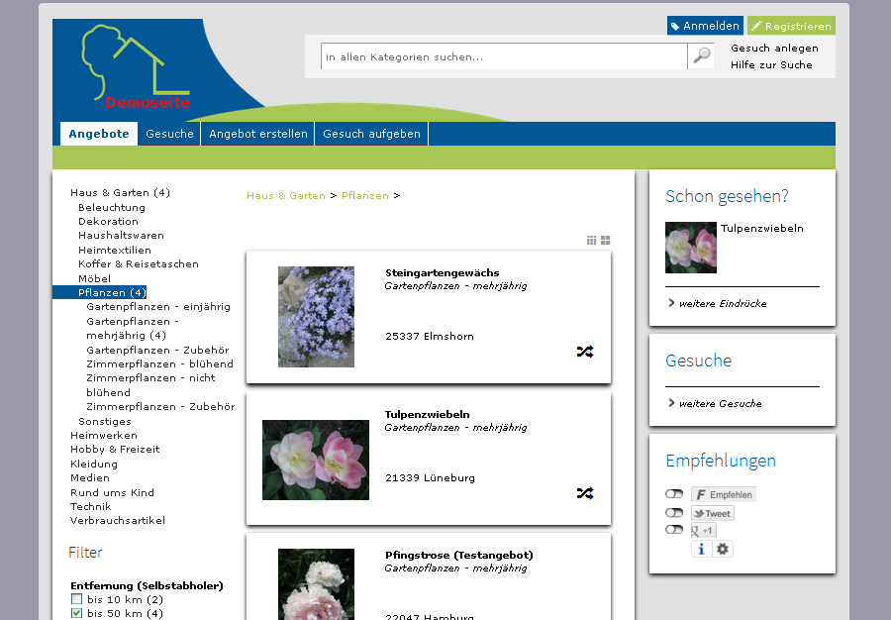Open the 'Gesuch aufgeben' tab

[x=371, y=134]
